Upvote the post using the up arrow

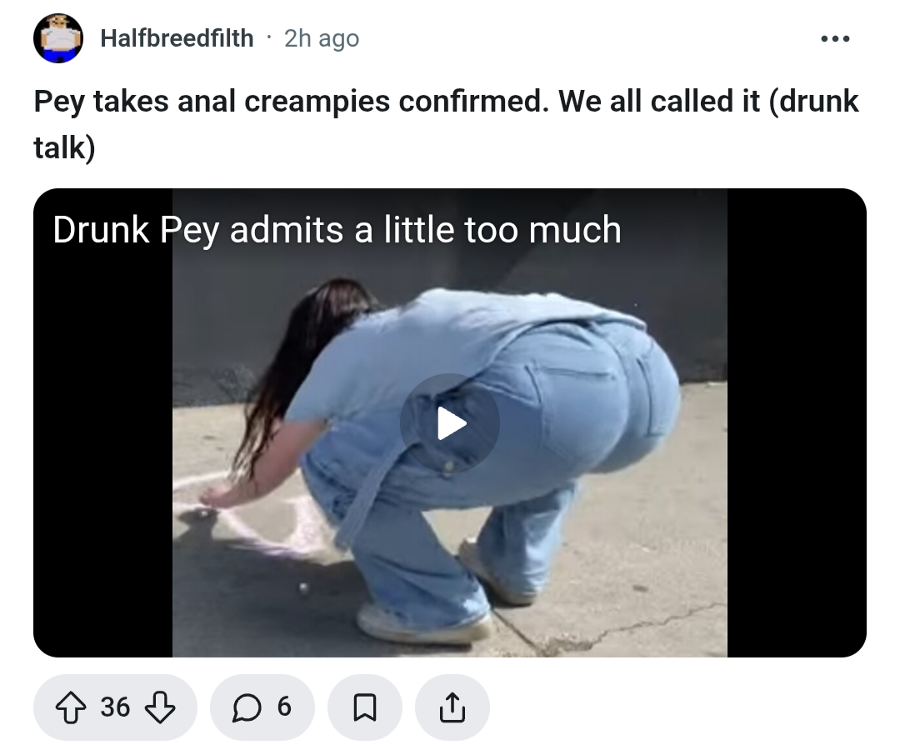[70, 707]
